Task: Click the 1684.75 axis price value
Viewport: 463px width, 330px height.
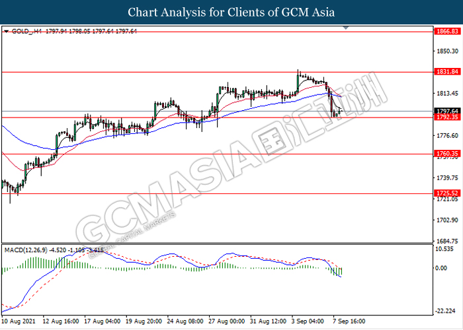Action: coord(448,241)
